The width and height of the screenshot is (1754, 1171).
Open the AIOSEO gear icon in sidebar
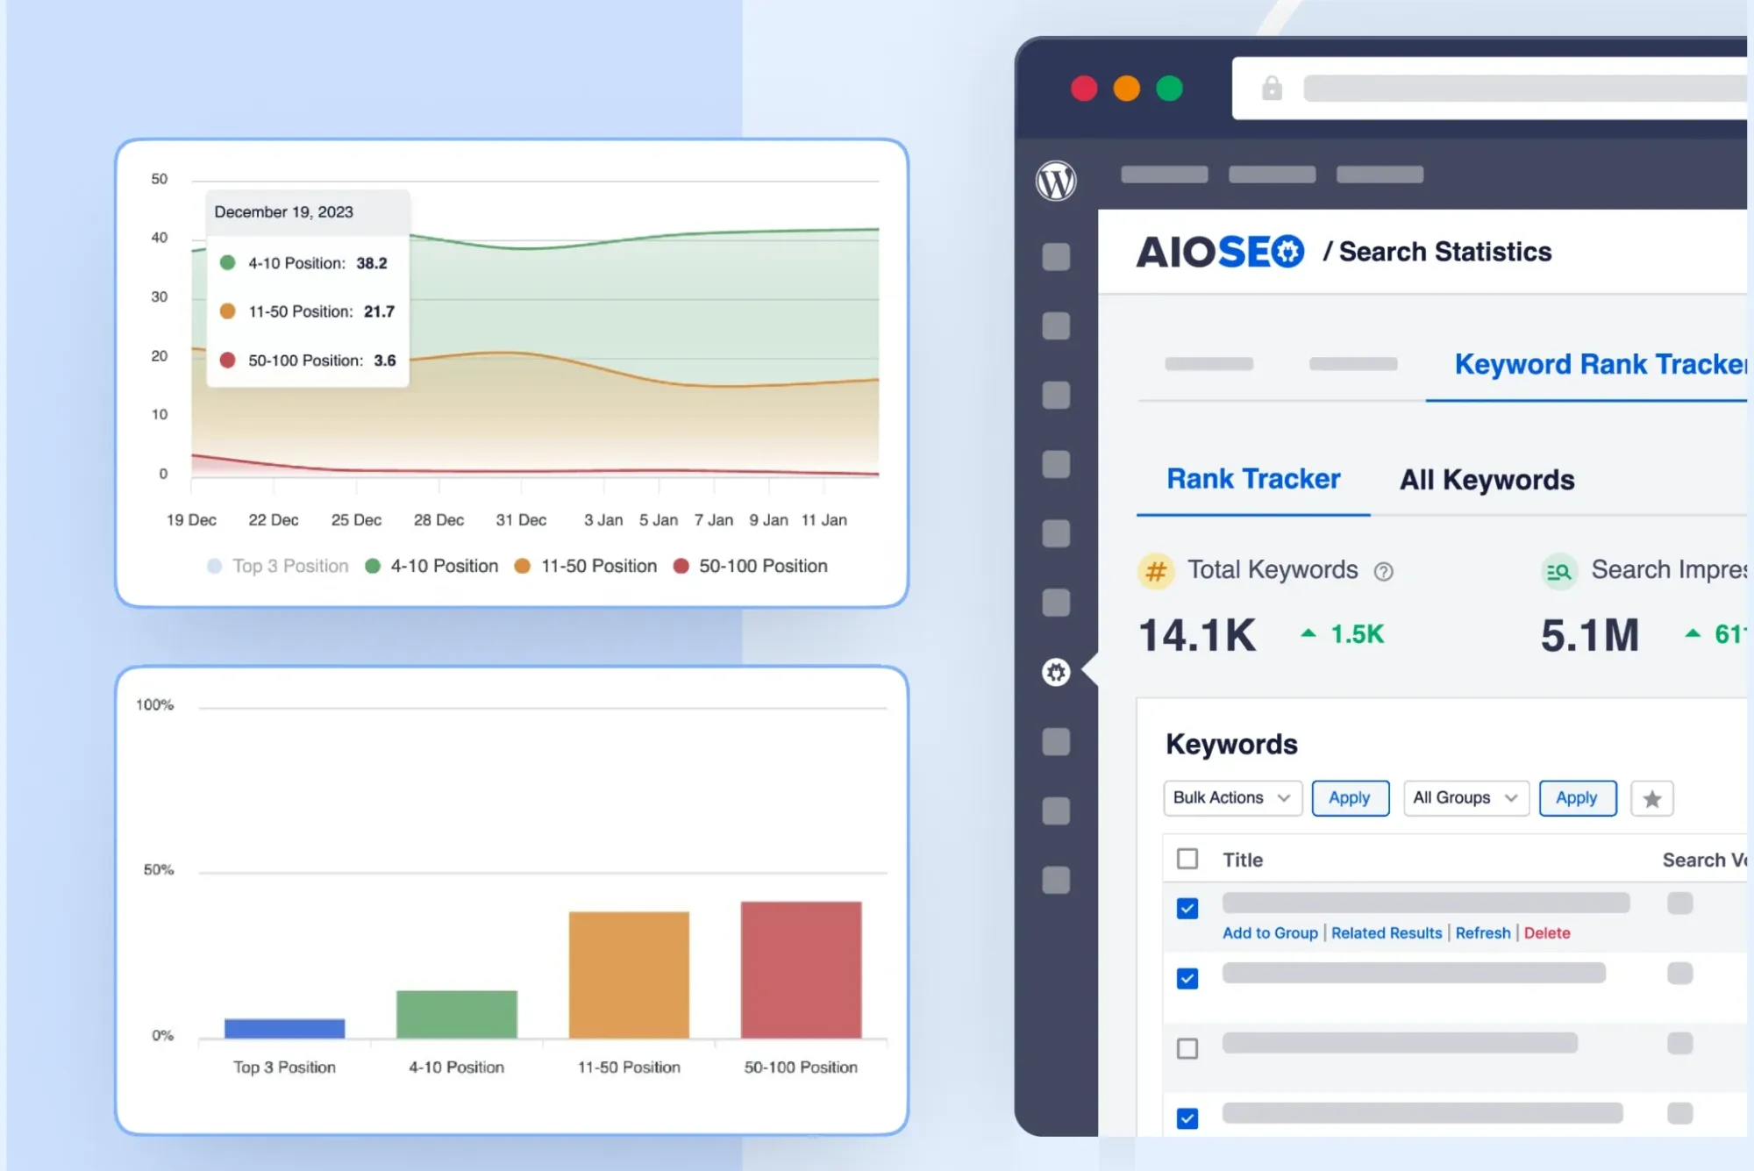click(x=1056, y=672)
